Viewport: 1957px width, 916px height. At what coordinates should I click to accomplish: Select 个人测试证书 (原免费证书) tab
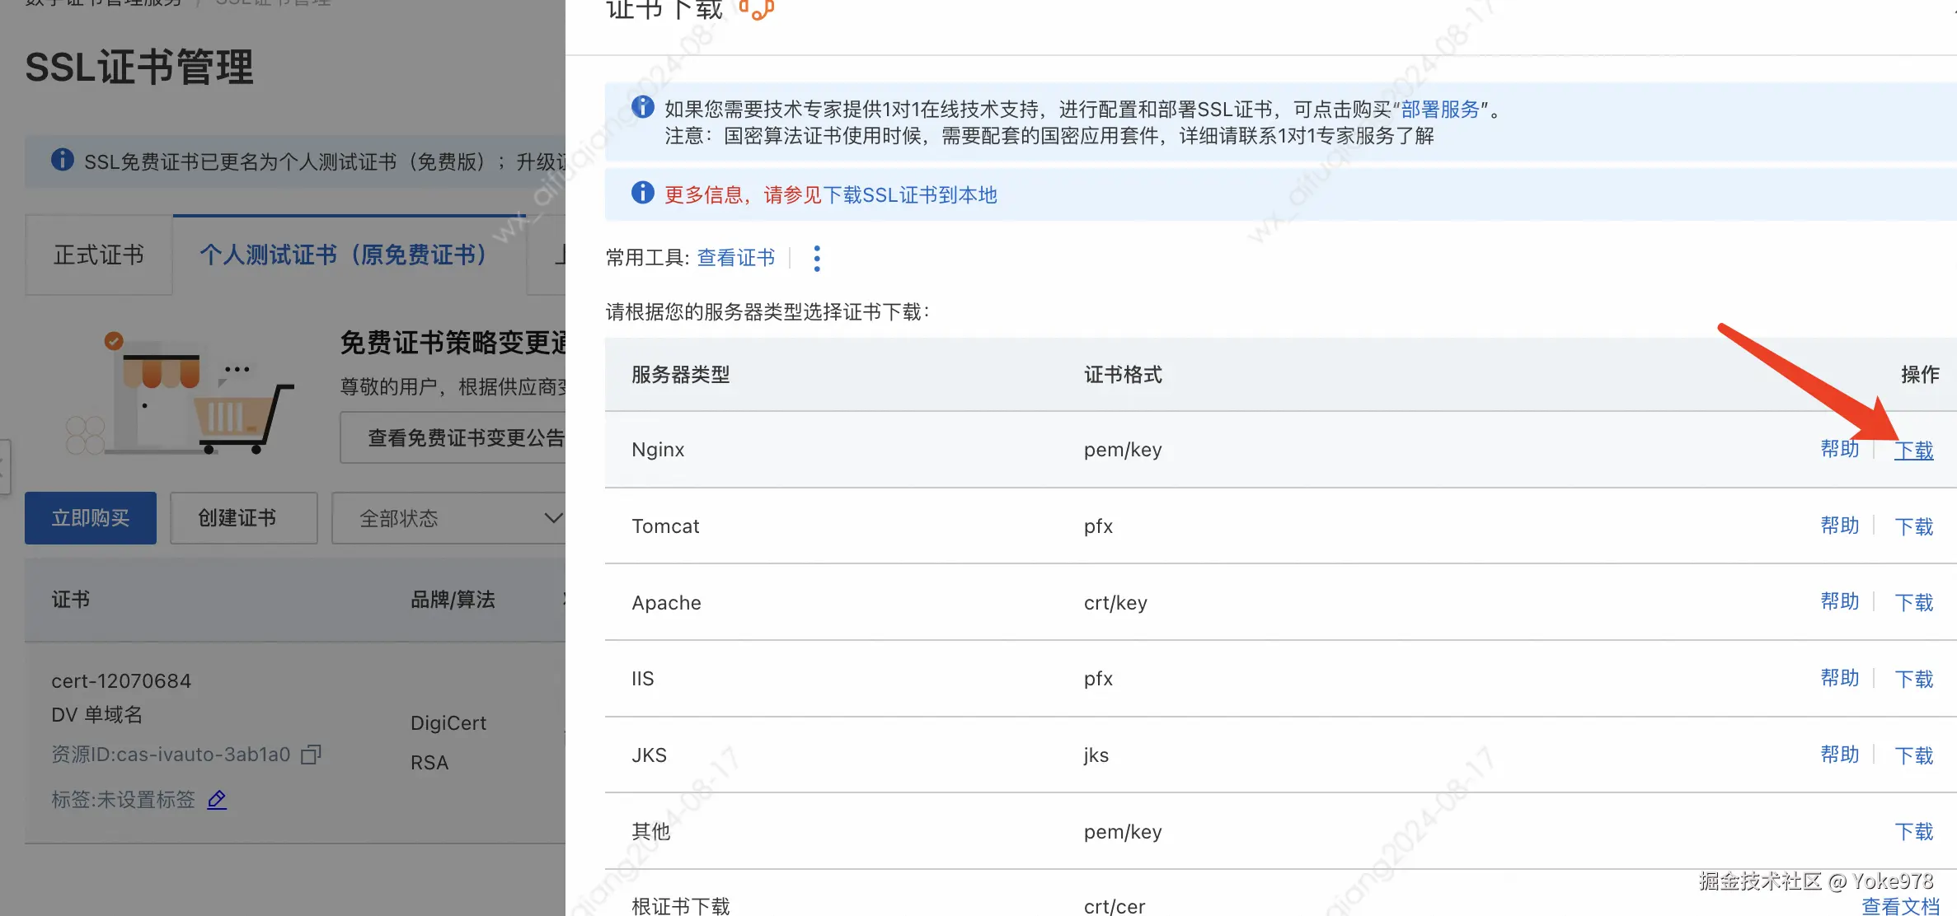point(343,255)
